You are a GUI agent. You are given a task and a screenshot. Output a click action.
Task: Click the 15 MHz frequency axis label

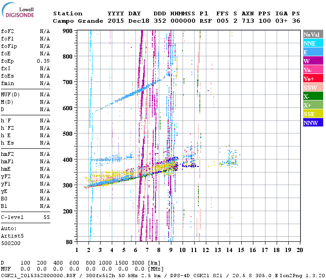click(x=241, y=250)
